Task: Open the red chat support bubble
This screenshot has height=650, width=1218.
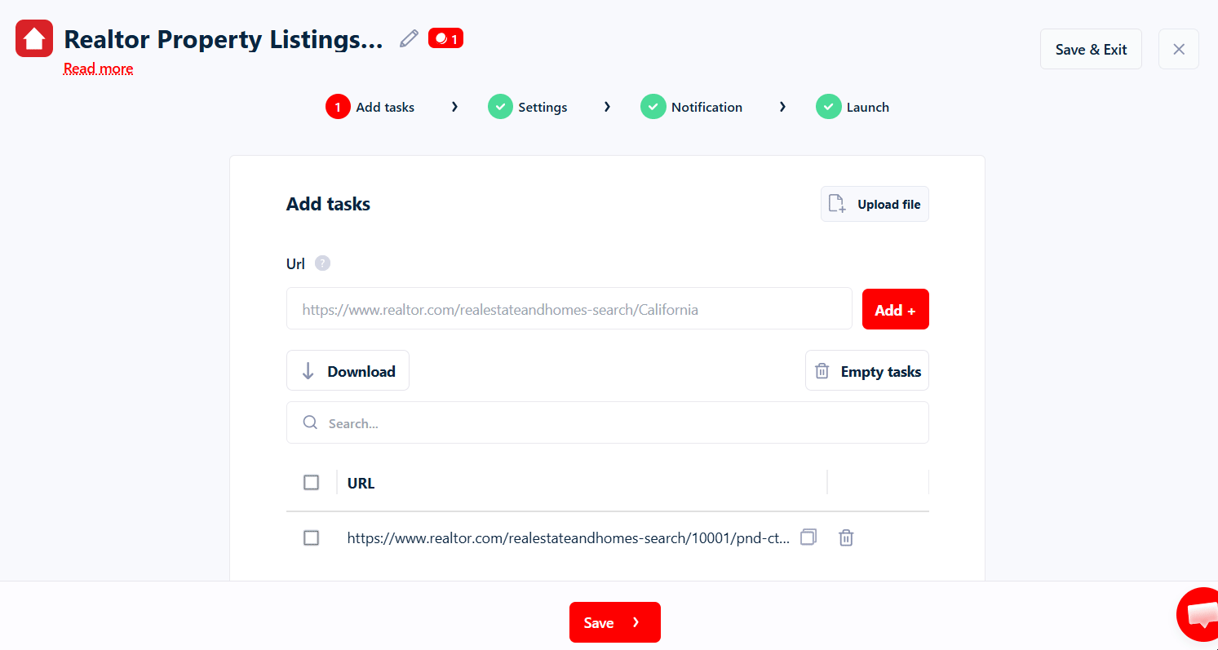Action: click(x=1198, y=614)
